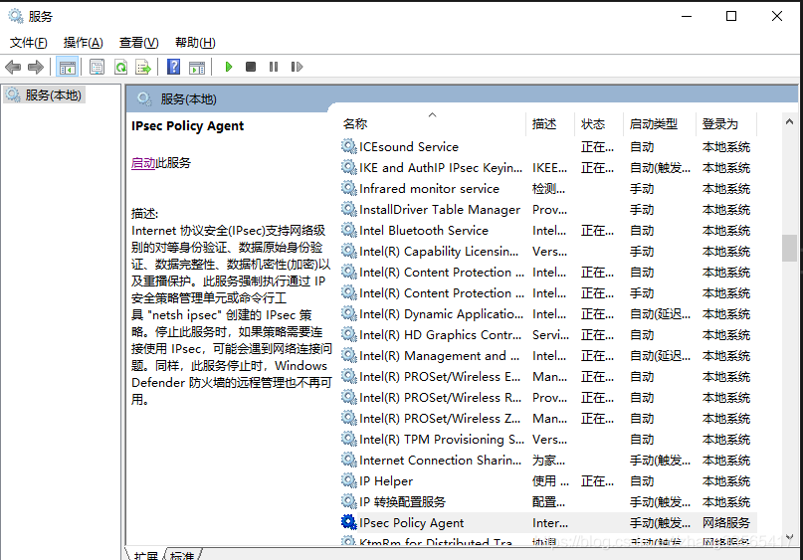Sort by the 启动类型 column header
803x560 pixels.
[660, 124]
